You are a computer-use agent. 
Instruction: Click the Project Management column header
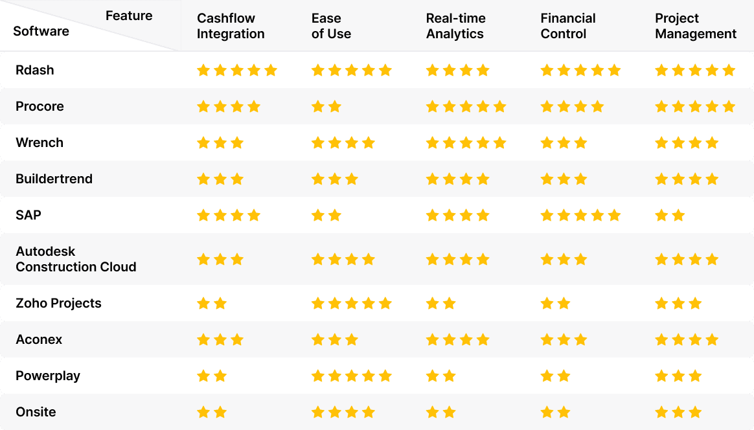tap(696, 26)
